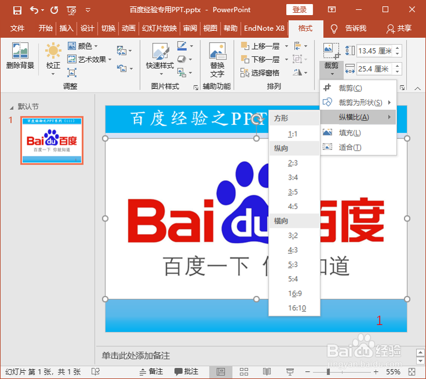The width and height of the screenshot is (426, 379).
Task: Open the 裁剪为形状(S) submenu
Action: click(x=358, y=102)
